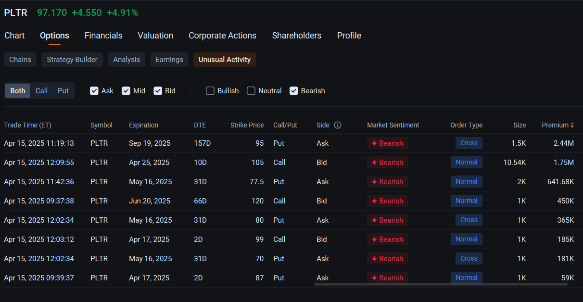Click the Cross tag in the Sep 19, 2025 row
This screenshot has width=583, height=302.
[x=469, y=143]
